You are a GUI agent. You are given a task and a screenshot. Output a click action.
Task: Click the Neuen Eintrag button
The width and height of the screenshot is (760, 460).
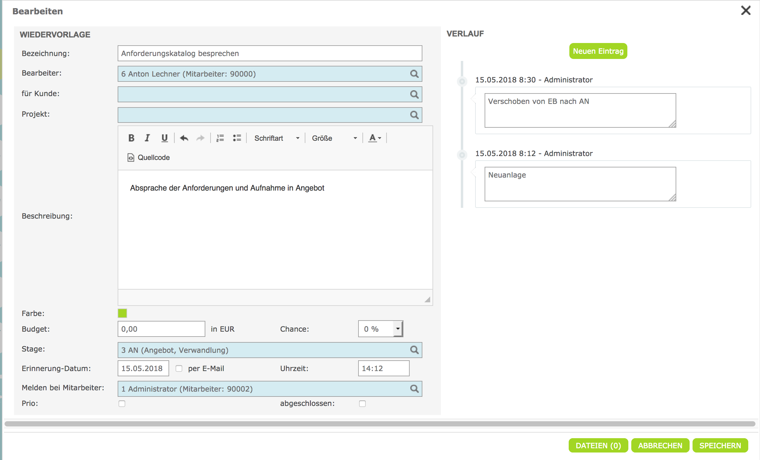click(x=598, y=51)
